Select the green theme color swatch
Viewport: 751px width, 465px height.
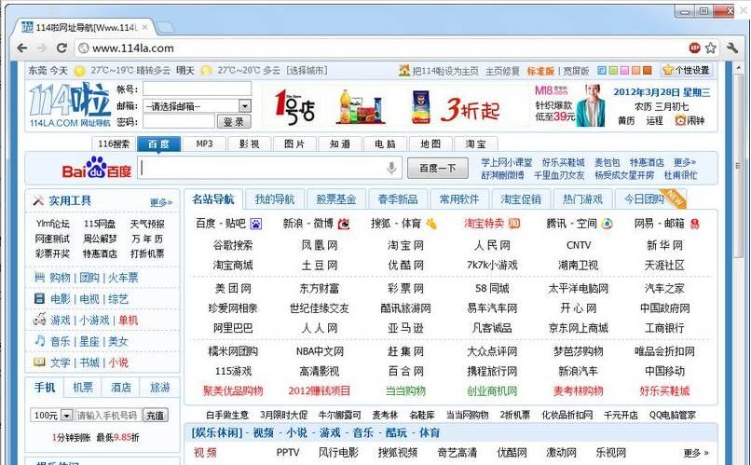[x=613, y=71]
